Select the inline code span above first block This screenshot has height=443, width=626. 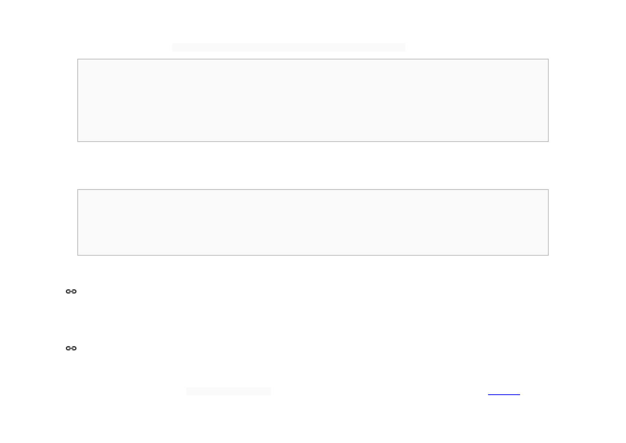click(x=288, y=47)
